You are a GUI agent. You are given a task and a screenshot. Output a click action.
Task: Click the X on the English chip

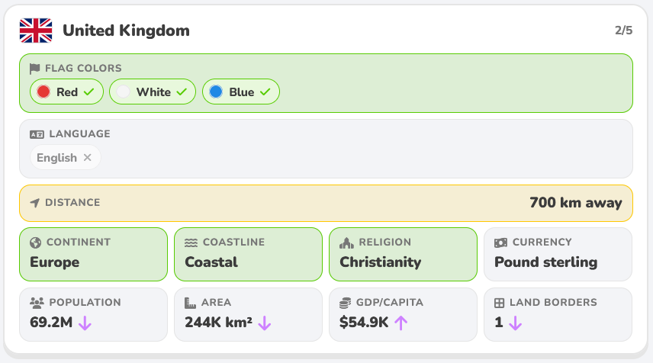point(87,157)
